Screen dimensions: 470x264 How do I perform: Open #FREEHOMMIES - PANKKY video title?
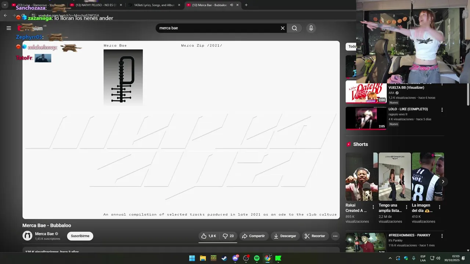point(409,235)
